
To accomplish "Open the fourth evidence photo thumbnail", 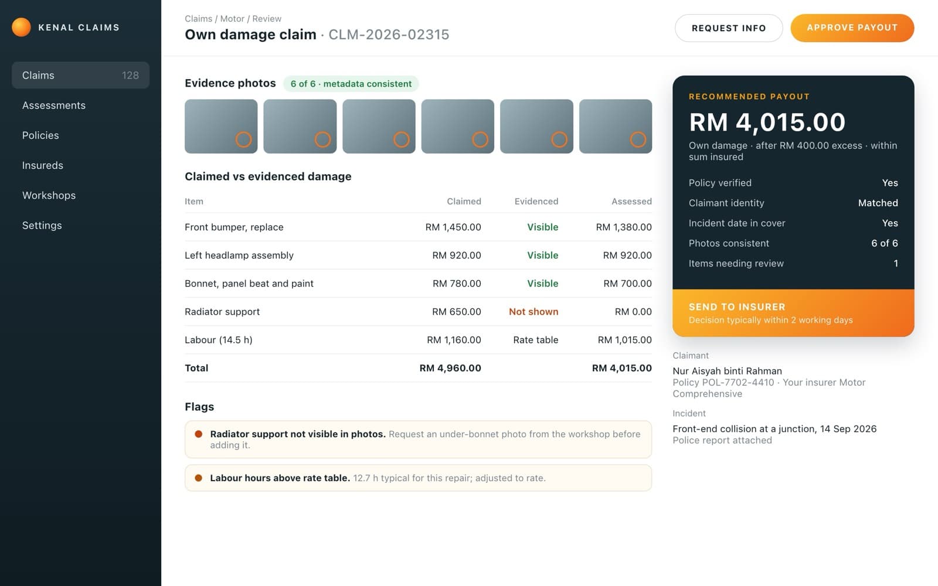I will pos(458,126).
